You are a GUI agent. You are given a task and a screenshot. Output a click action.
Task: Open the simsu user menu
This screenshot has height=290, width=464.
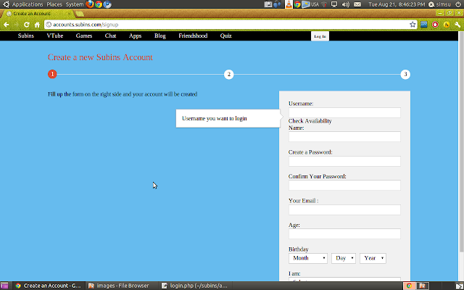coord(440,4)
